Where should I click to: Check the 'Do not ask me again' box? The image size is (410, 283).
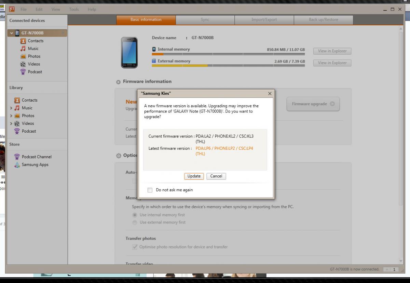150,190
